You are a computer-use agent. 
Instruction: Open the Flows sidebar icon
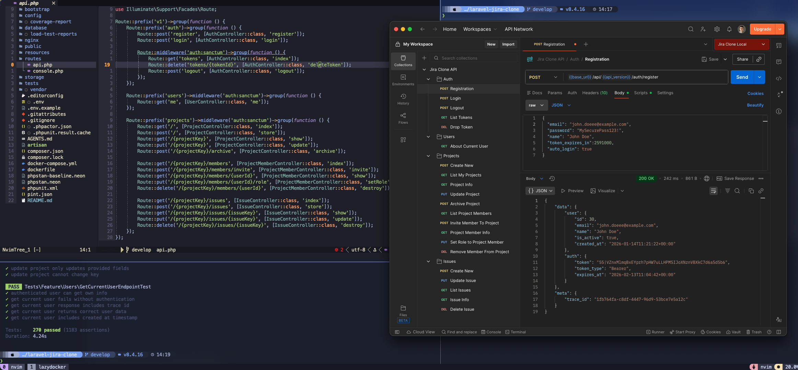(403, 118)
